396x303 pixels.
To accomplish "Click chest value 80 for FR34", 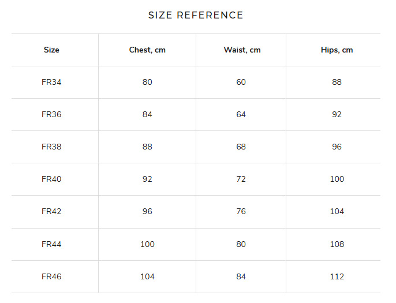I will (147, 82).
